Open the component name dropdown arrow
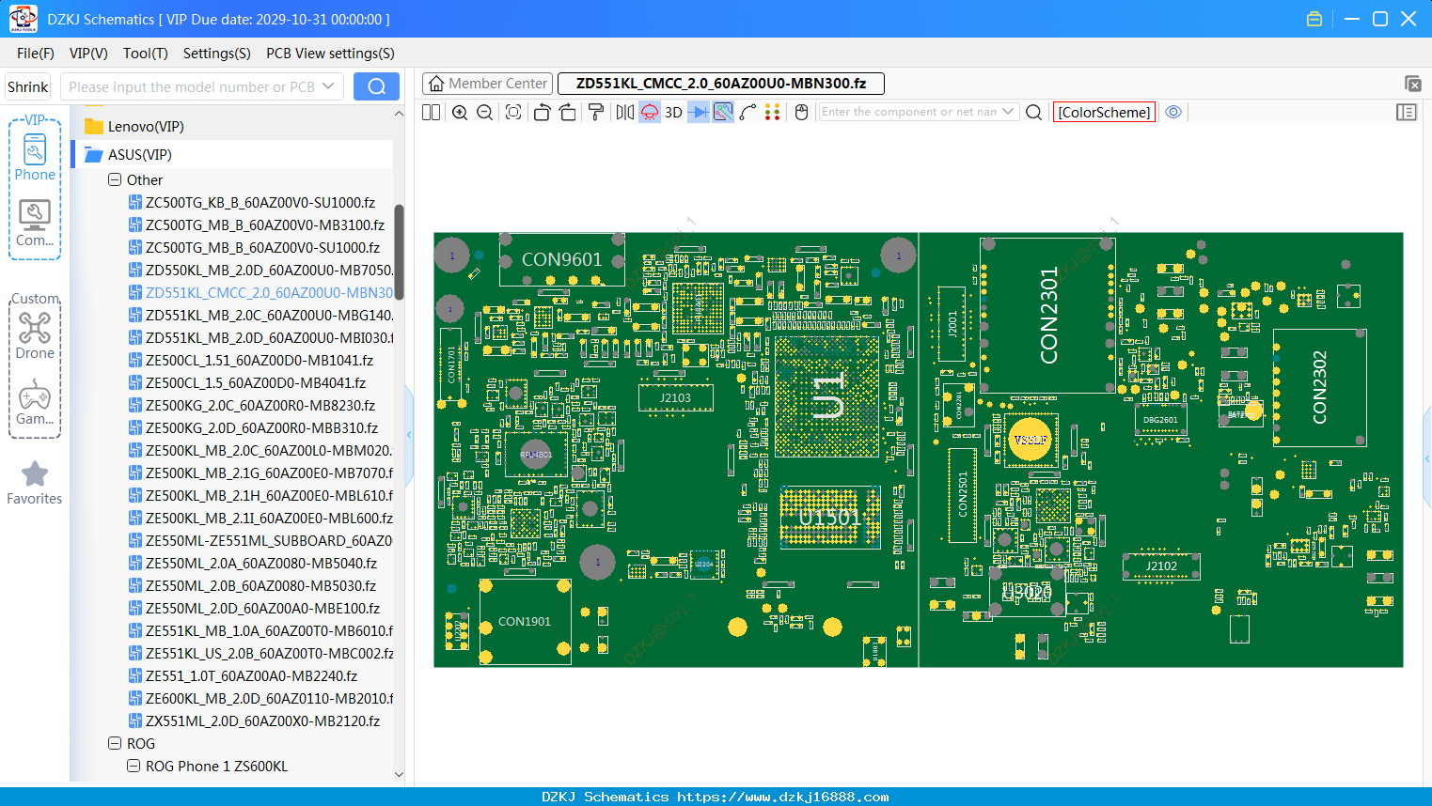 click(x=1008, y=112)
